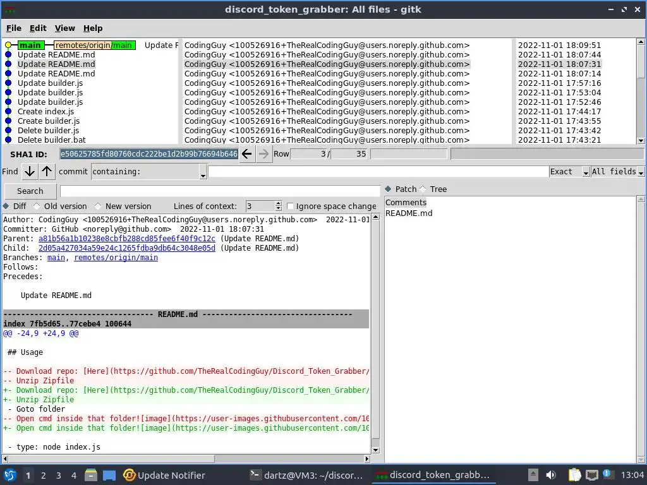Open the dartz@VM3 terminal taskbar item
Image resolution: width=647 pixels, height=485 pixels.
coord(306,475)
